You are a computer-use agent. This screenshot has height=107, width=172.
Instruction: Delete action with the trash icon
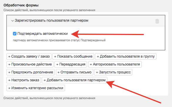(157, 21)
